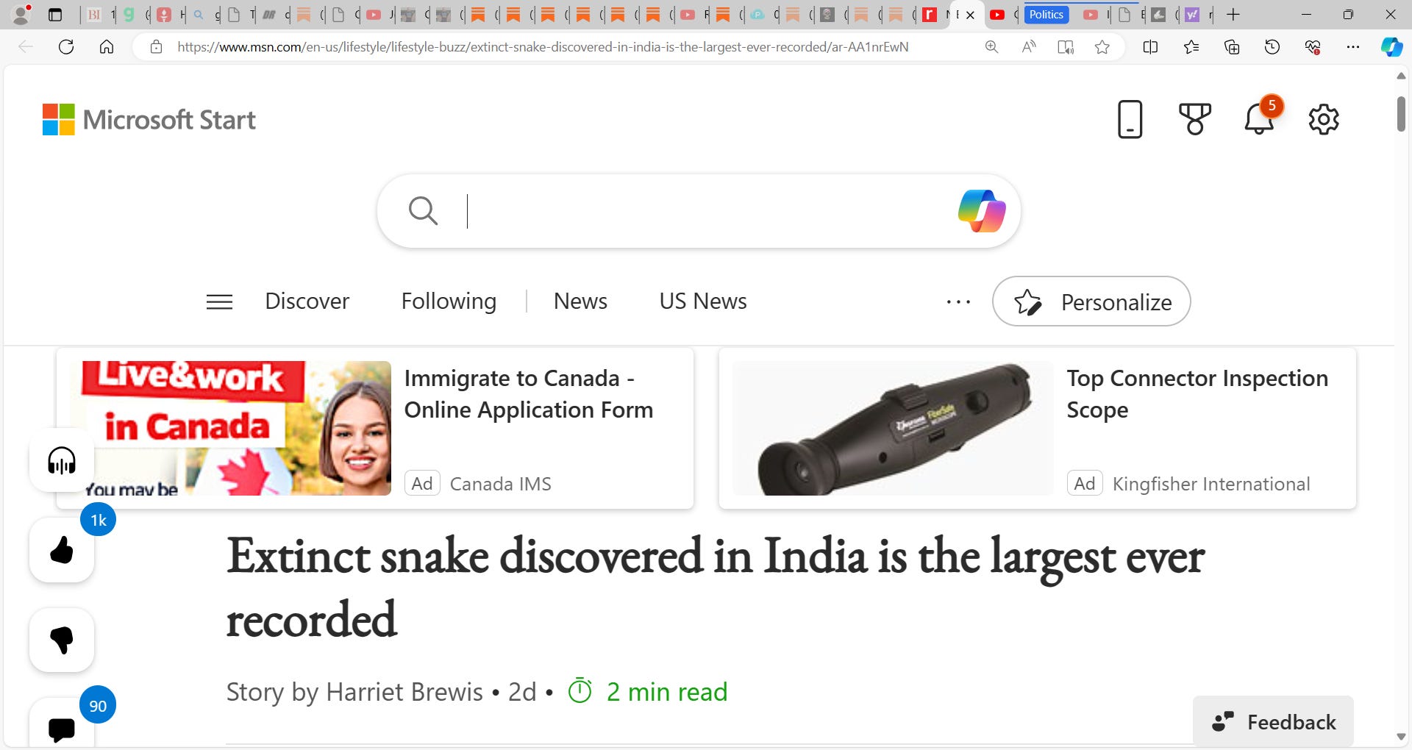Open Top Connector Inspection Scope ad
Image resolution: width=1412 pixels, height=750 pixels.
[x=1197, y=393]
